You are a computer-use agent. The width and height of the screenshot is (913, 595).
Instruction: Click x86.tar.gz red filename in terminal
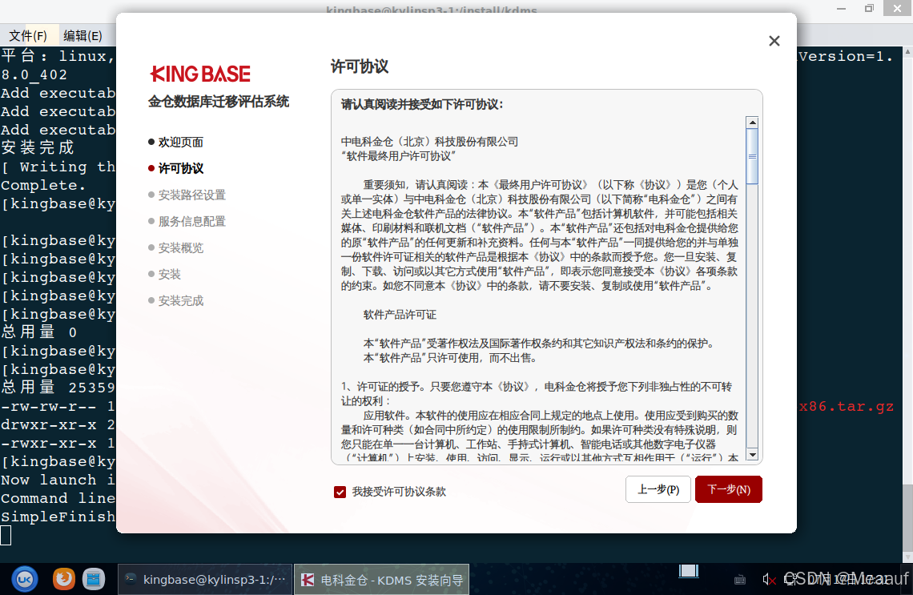tap(846, 406)
